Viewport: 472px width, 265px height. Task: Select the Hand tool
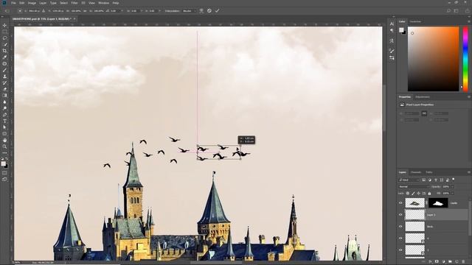tap(4, 140)
